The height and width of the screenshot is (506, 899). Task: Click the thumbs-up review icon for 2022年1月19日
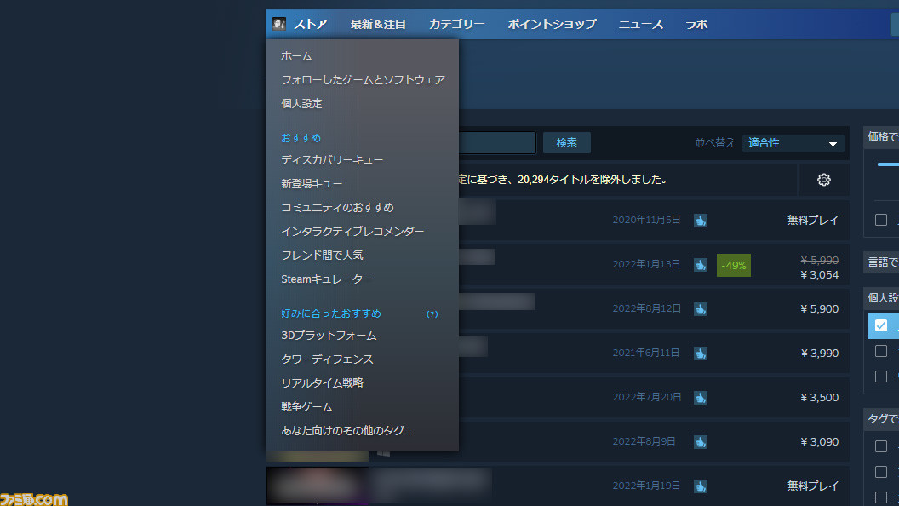point(701,486)
